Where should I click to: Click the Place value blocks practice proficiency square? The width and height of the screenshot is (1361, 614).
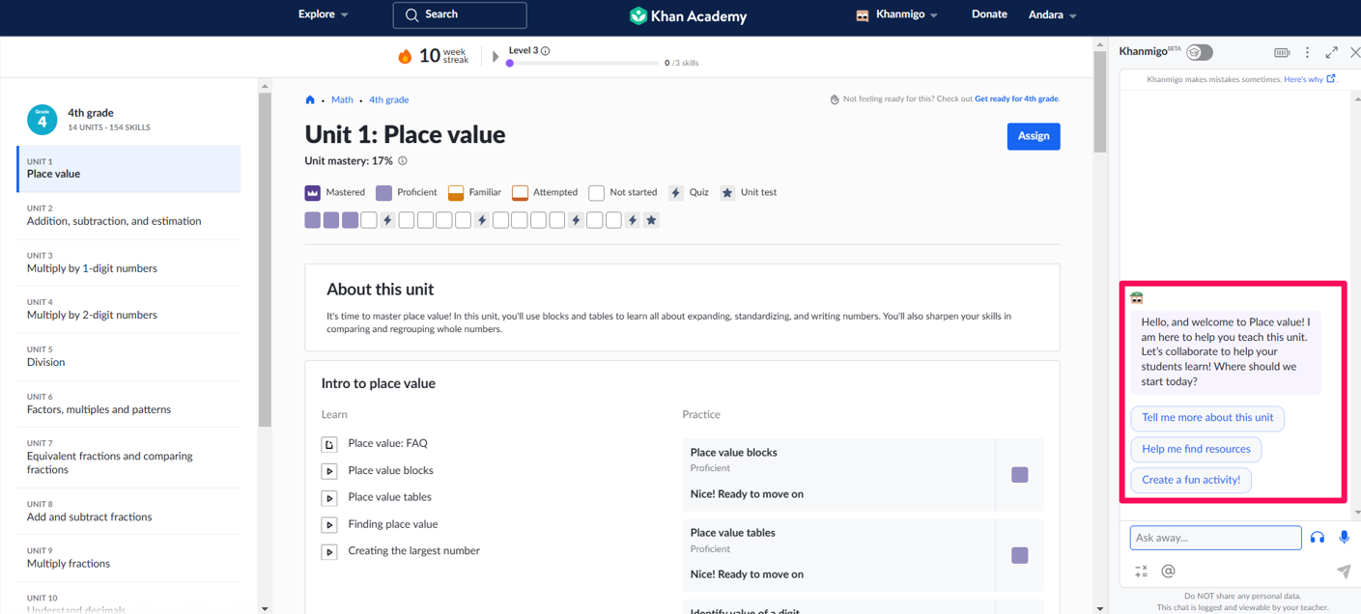tap(1019, 475)
